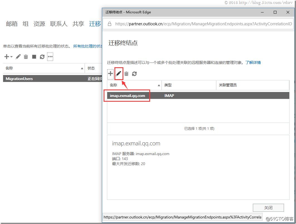Click the lock icon in Edge address bar
This screenshot has height=224, width=296.
tap(109, 24)
